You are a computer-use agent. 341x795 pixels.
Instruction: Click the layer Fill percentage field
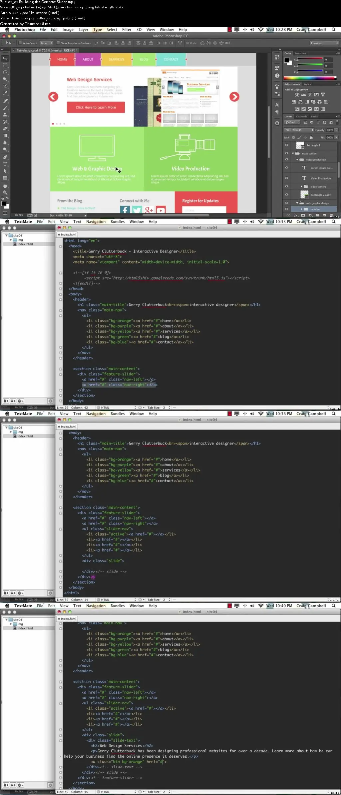coord(330,137)
